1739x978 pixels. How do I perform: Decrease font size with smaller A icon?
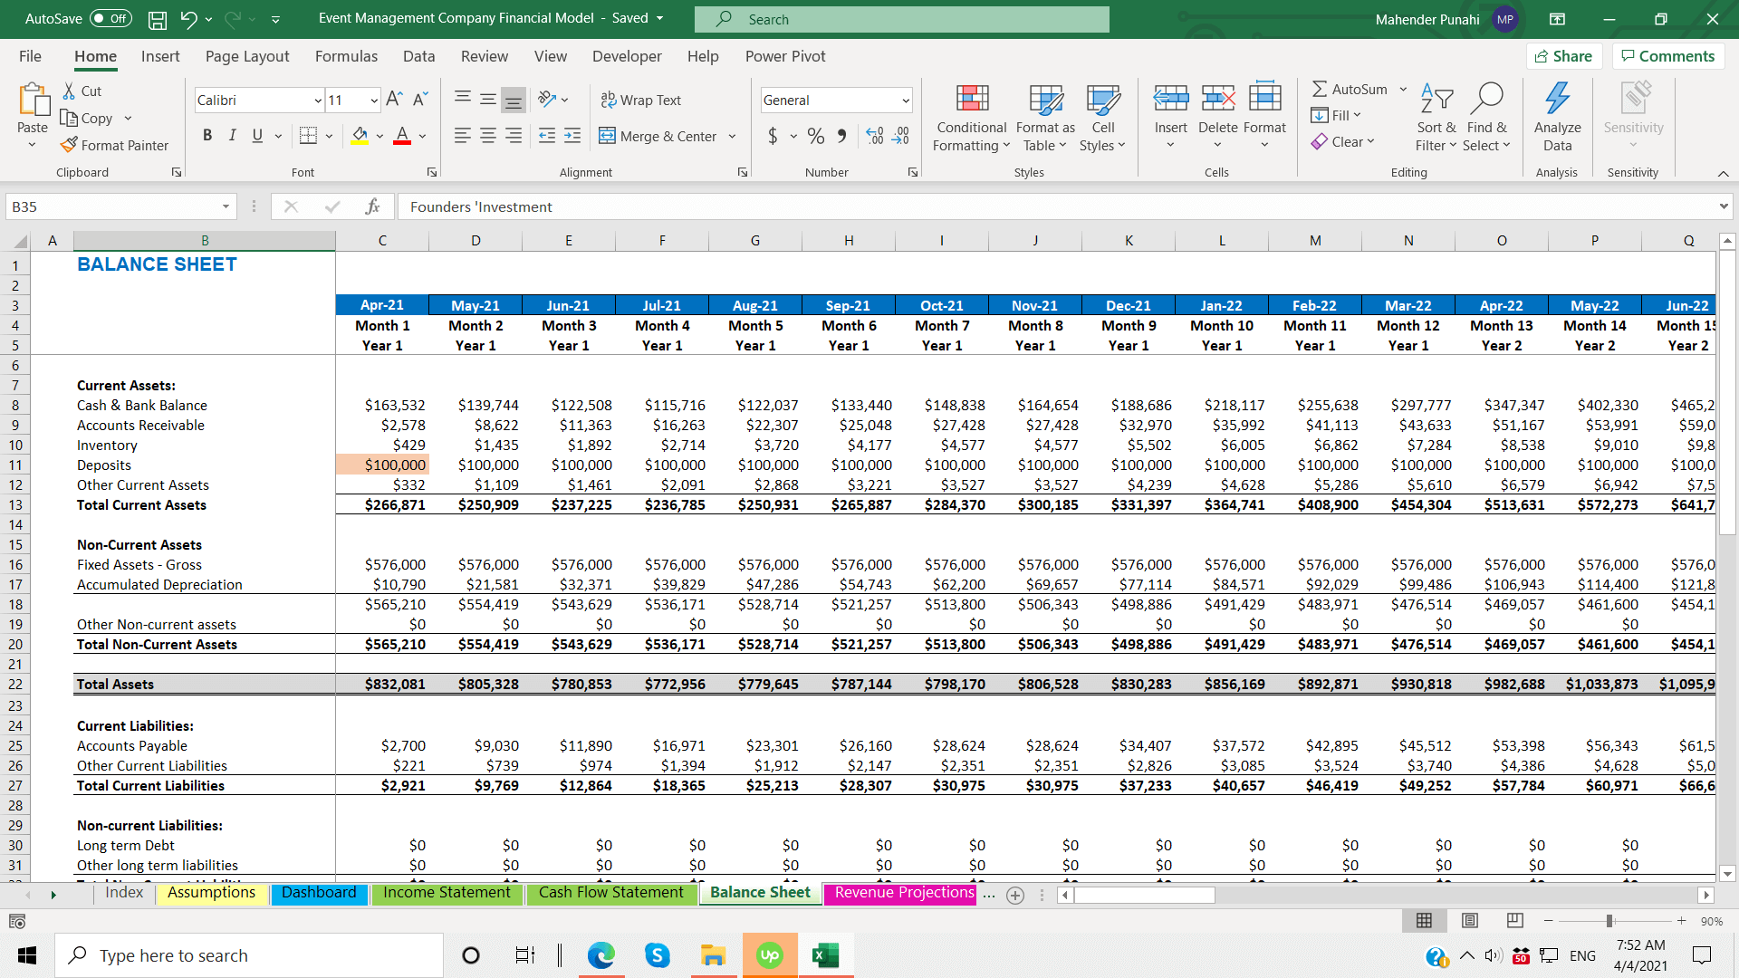[x=420, y=99]
